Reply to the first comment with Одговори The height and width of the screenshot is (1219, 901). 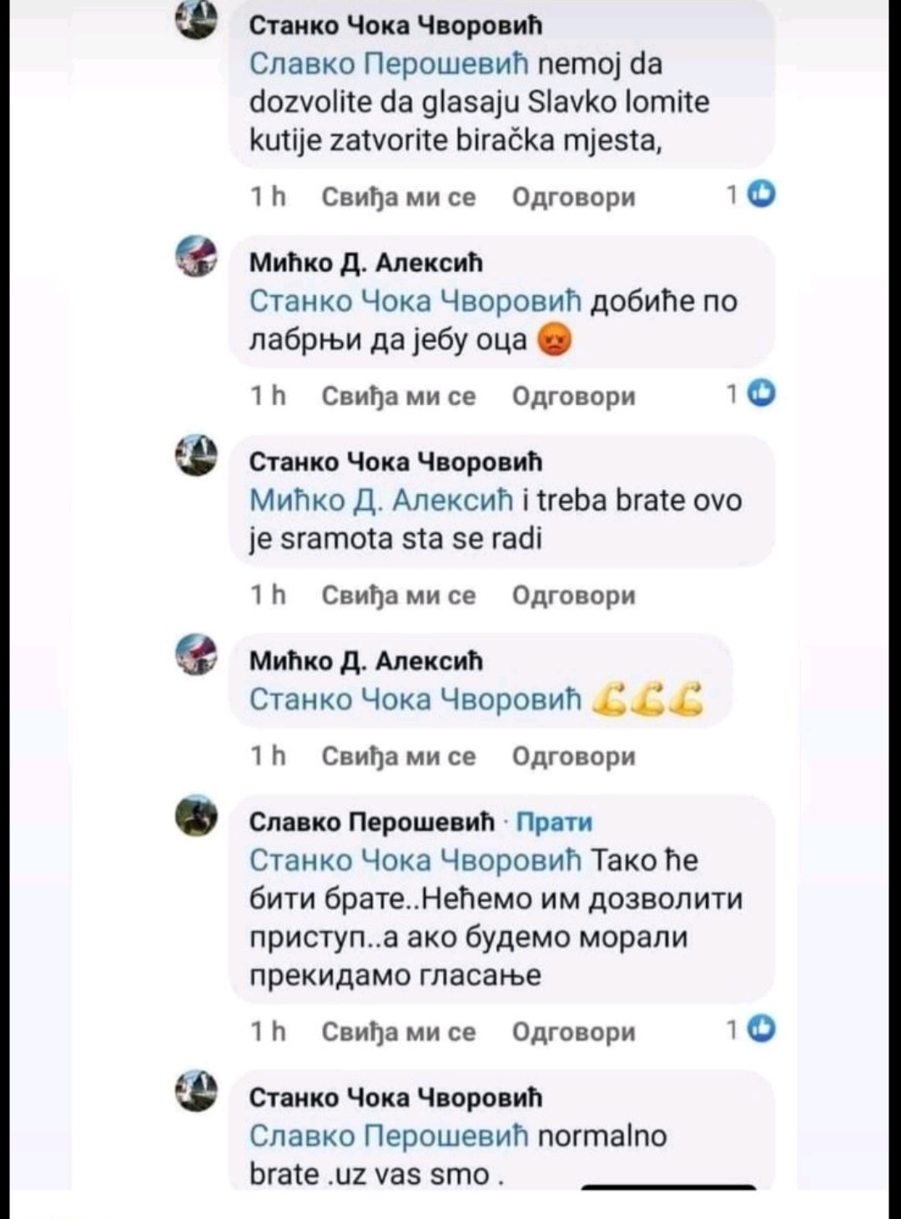(573, 198)
